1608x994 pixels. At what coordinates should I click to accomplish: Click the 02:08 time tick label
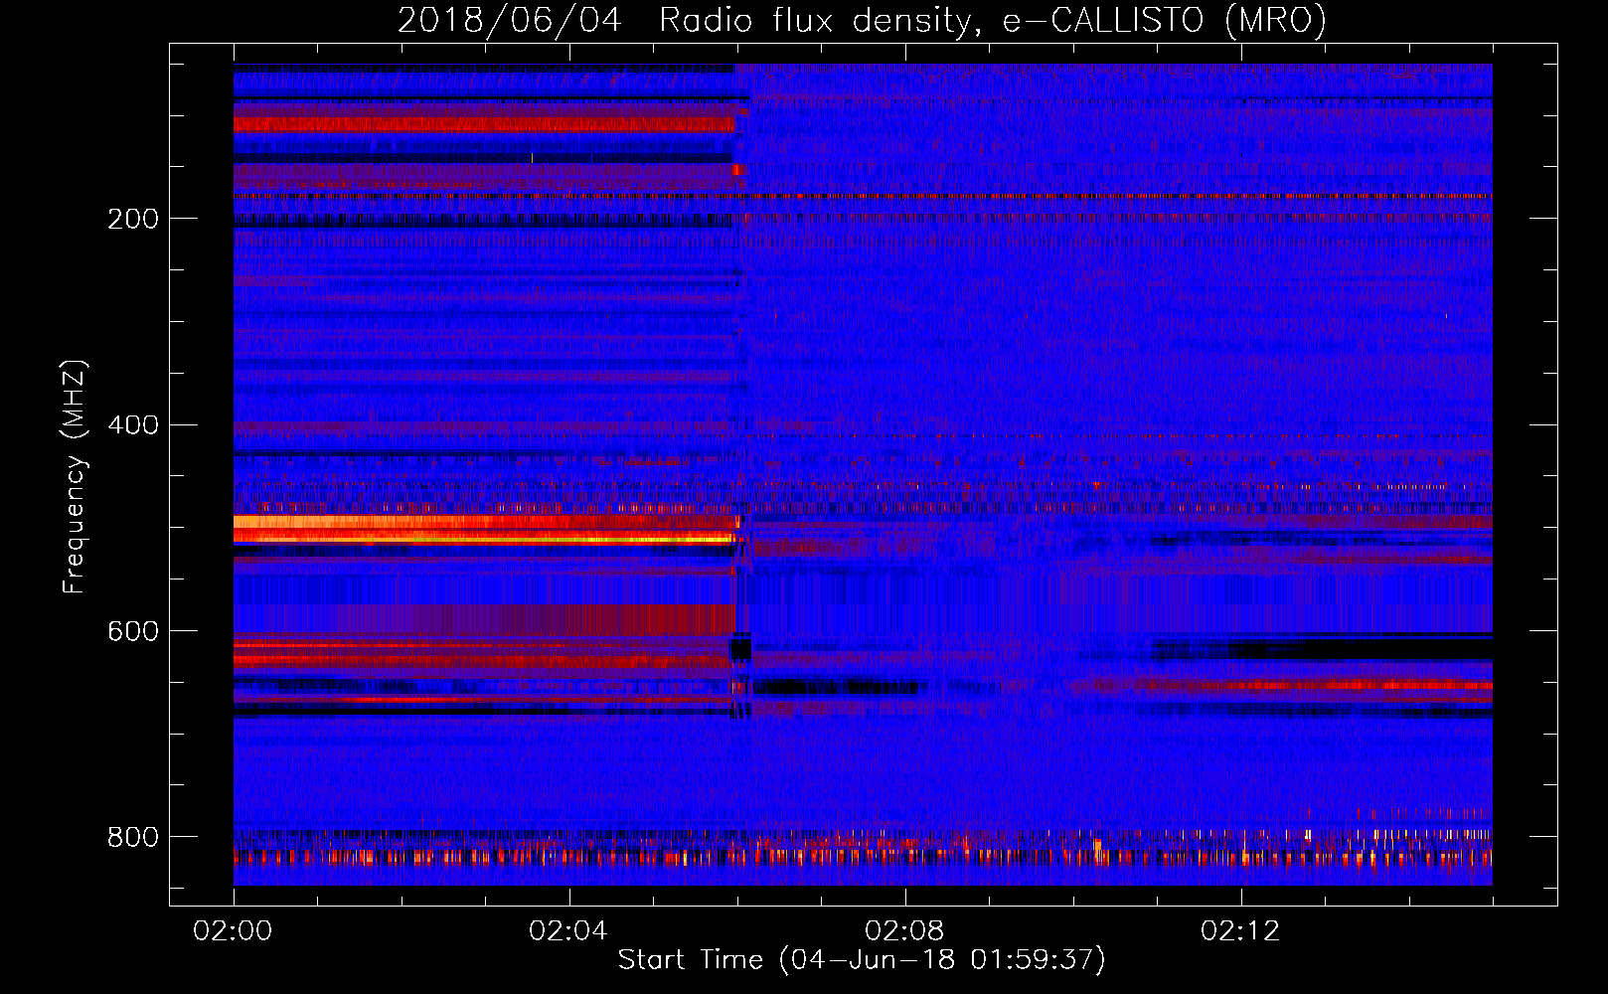click(904, 931)
